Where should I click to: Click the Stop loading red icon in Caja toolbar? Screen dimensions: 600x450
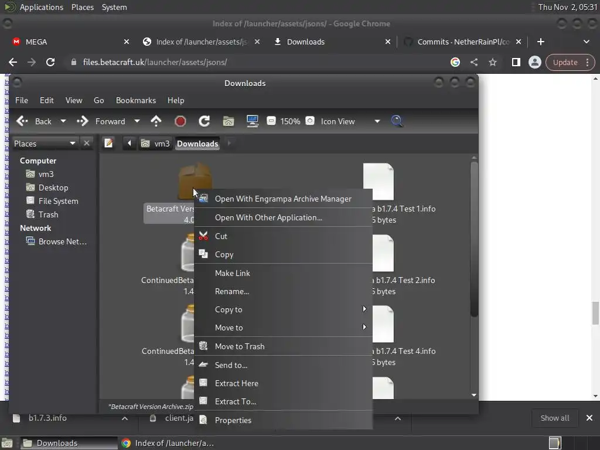[x=180, y=121]
